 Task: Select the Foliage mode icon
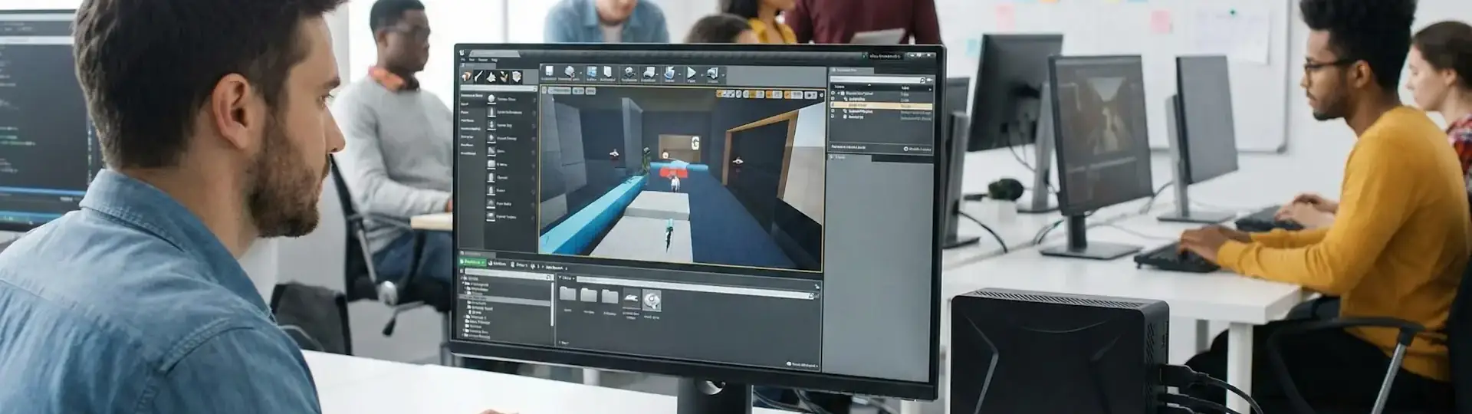coord(504,77)
